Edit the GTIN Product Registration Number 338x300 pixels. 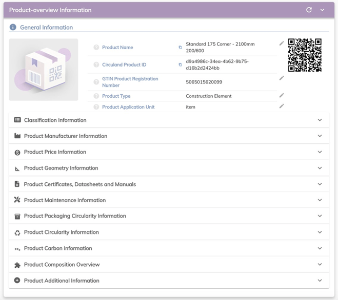(x=282, y=78)
